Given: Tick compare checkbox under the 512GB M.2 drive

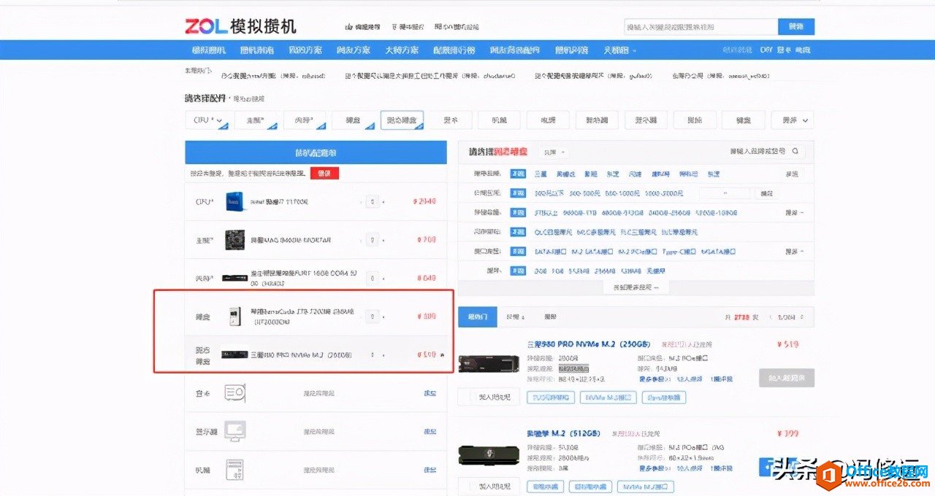Looking at the screenshot, I should pos(464,485).
